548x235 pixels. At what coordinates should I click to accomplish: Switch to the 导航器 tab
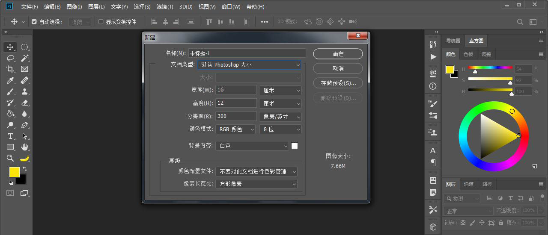453,41
